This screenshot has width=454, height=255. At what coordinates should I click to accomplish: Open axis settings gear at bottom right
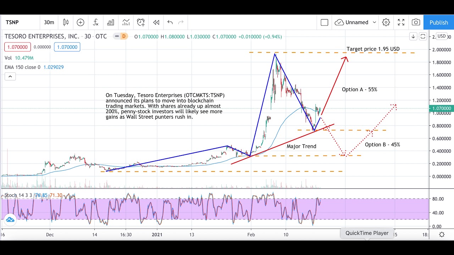442,234
